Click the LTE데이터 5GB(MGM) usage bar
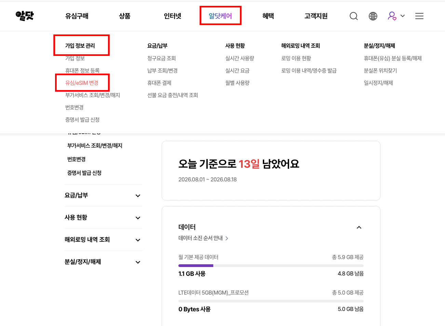The width and height of the screenshot is (445, 326). [271, 301]
